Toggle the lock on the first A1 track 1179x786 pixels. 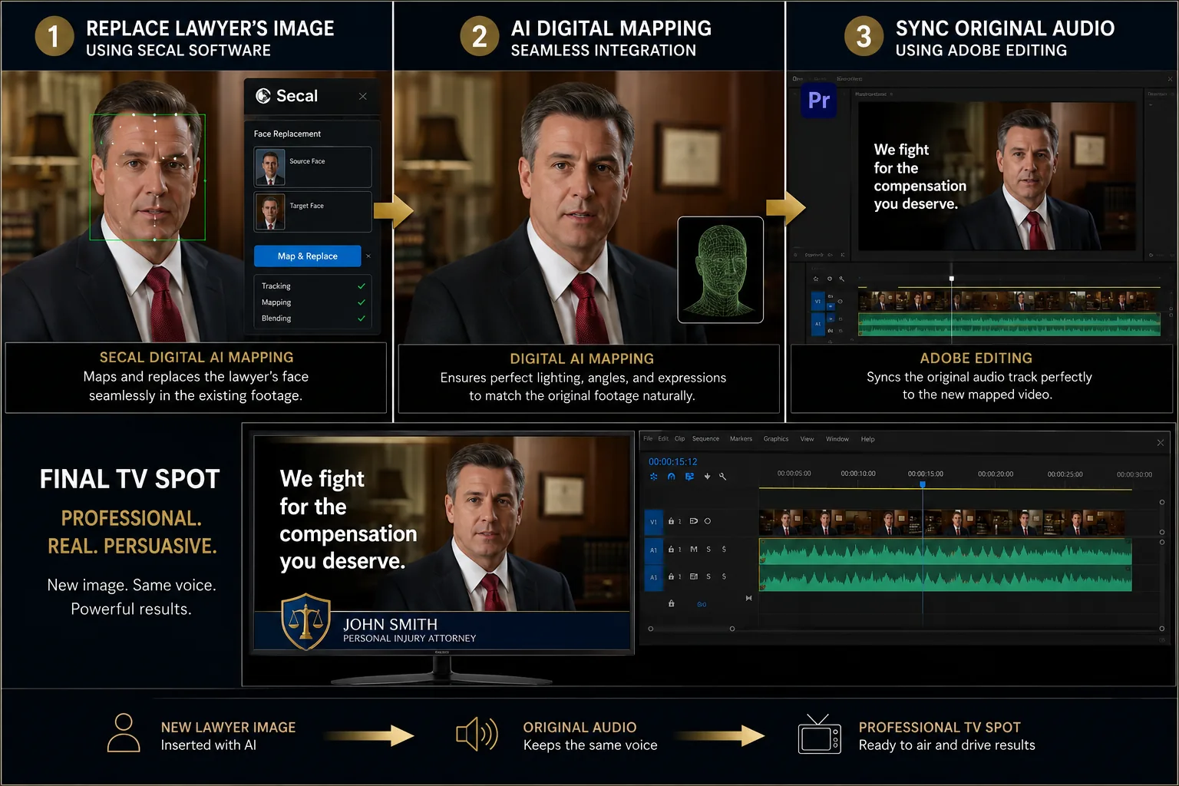671,550
